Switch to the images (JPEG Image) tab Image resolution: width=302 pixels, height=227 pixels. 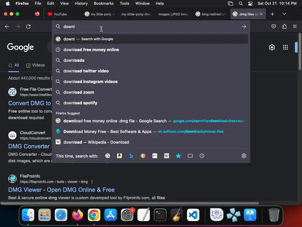[173, 14]
